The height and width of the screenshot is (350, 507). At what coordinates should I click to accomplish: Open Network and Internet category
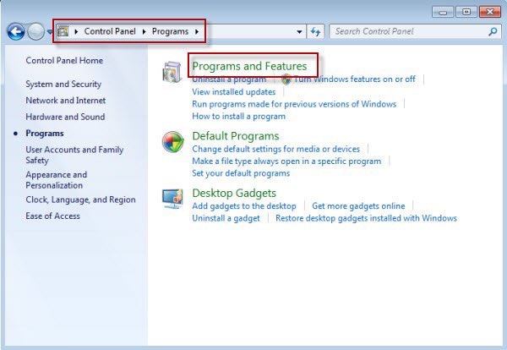66,101
